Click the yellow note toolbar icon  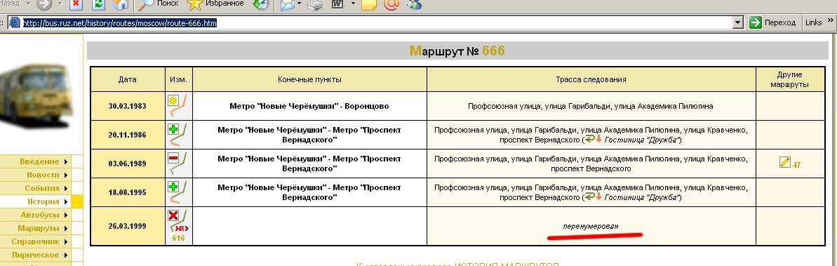pyautogui.click(x=368, y=5)
